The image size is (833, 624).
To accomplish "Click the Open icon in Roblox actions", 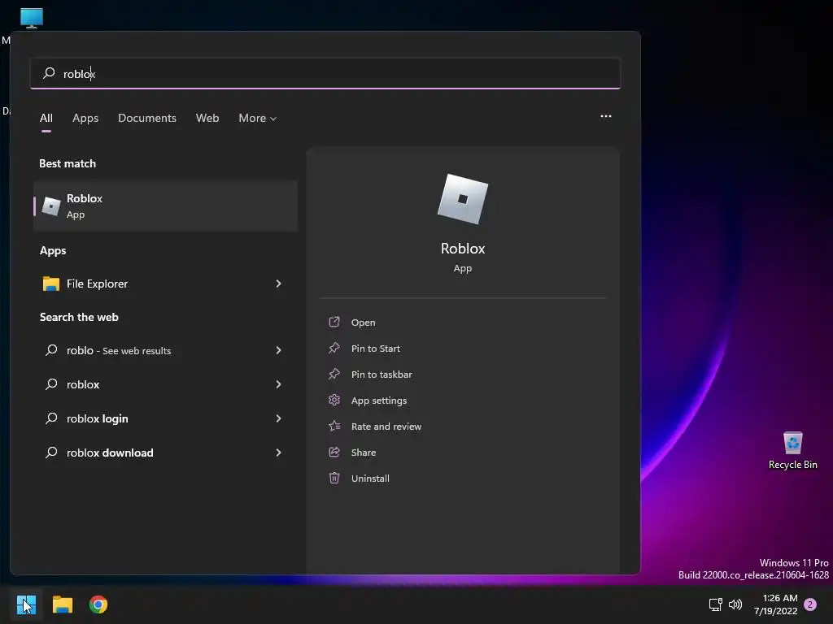I will pos(334,322).
